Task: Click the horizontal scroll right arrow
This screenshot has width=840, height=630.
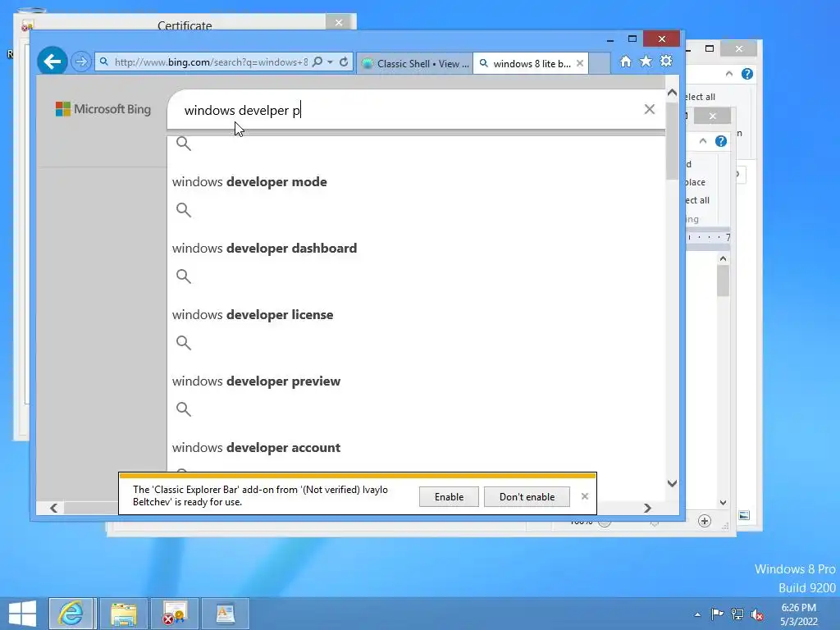Action: click(647, 508)
